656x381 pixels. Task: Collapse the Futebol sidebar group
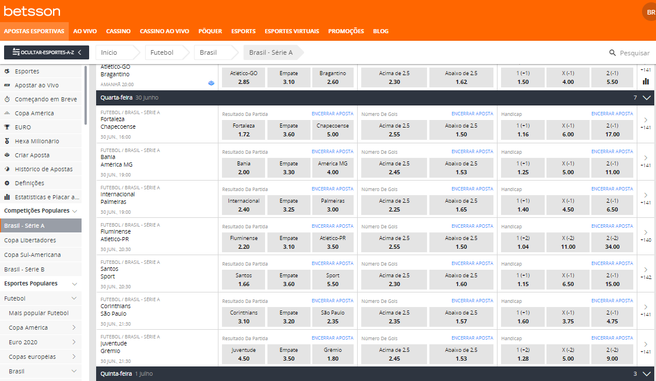coord(74,298)
